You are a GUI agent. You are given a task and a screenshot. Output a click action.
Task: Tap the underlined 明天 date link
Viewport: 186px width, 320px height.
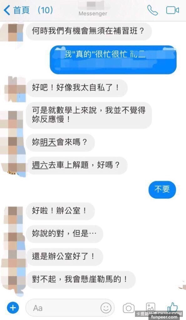48,142
